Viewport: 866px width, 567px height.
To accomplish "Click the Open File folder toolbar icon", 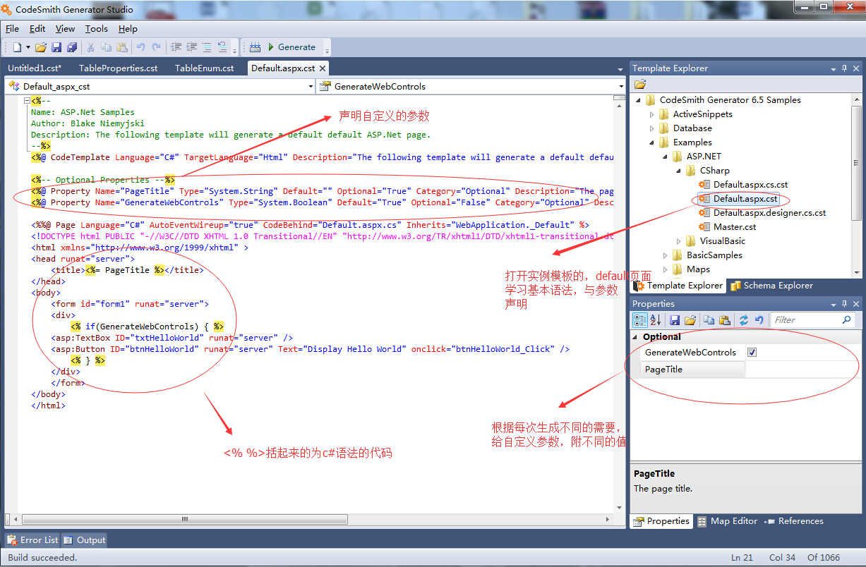I will coord(41,47).
